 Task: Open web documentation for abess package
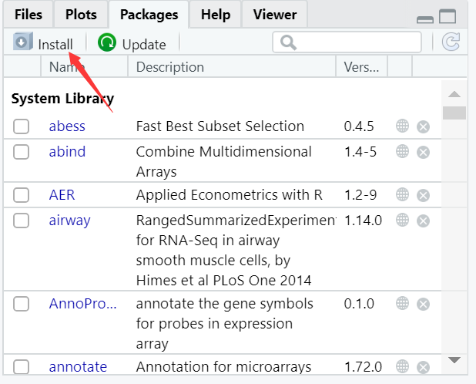[402, 126]
